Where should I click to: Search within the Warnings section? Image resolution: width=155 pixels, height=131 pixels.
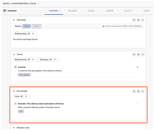click(134, 20)
